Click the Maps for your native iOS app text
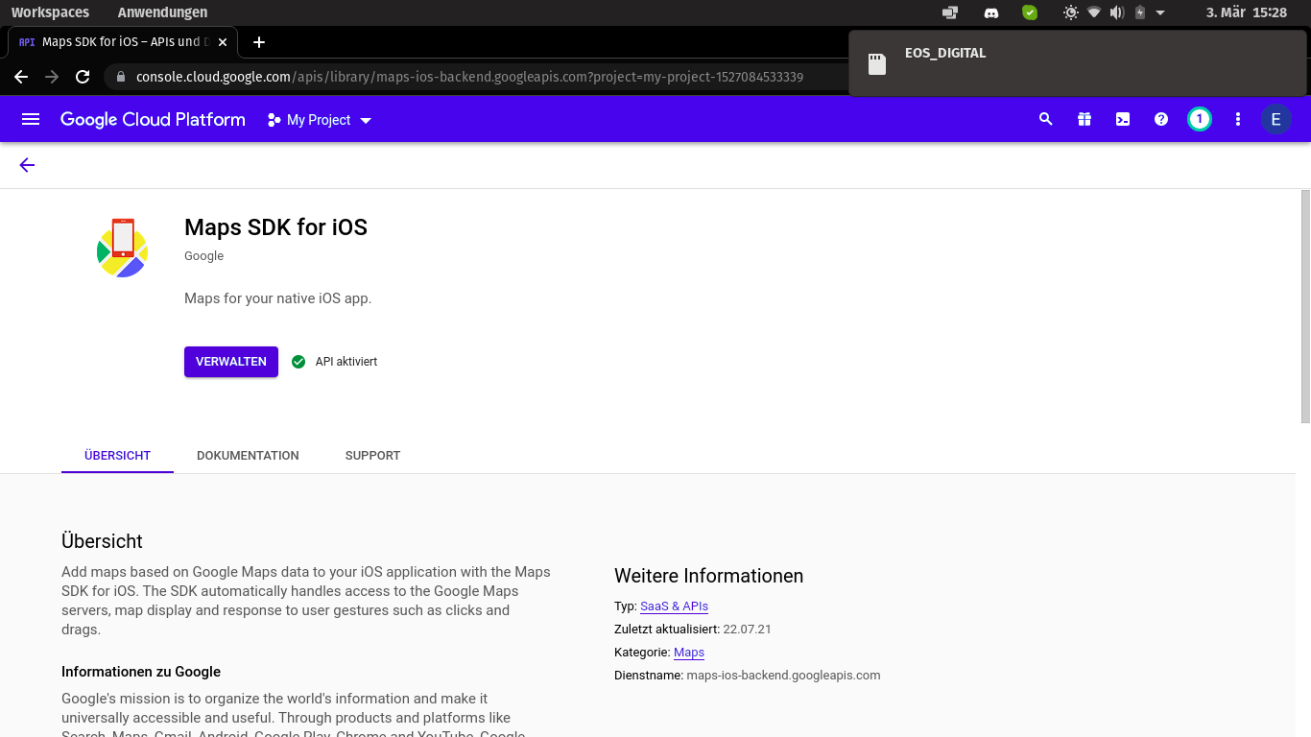 pyautogui.click(x=277, y=298)
